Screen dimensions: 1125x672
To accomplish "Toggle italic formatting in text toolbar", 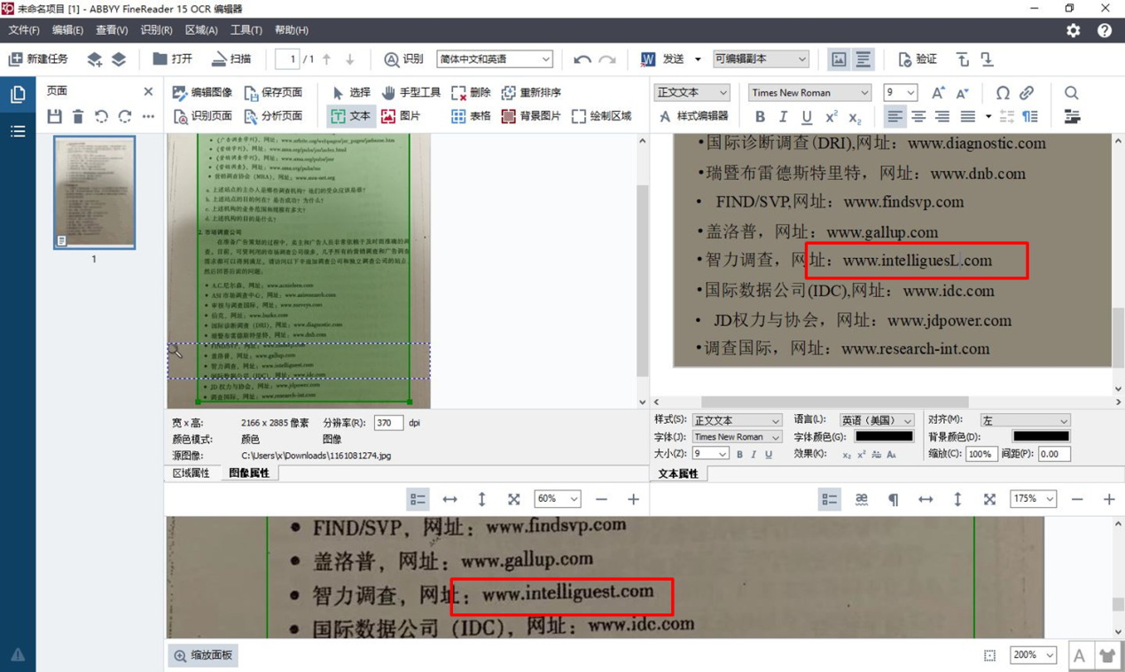I will coord(783,117).
